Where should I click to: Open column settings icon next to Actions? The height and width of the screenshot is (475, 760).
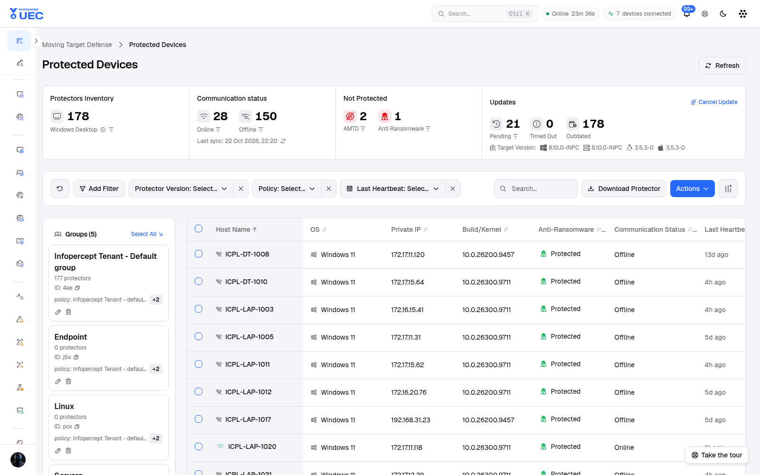(x=728, y=189)
